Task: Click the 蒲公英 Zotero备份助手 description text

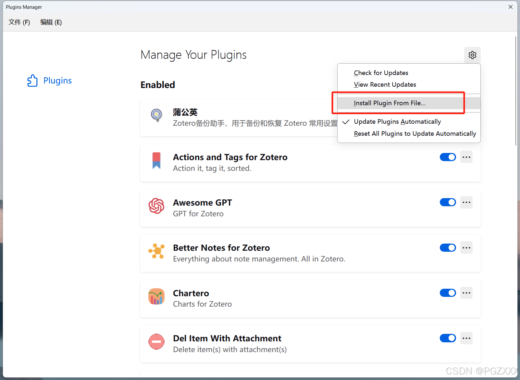Action: (255, 123)
